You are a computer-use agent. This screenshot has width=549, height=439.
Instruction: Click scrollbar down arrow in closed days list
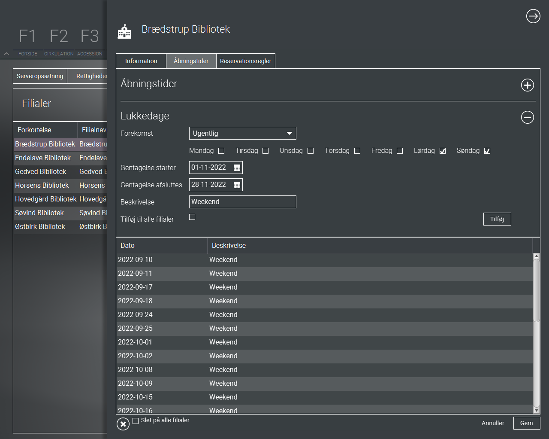pyautogui.click(x=537, y=411)
